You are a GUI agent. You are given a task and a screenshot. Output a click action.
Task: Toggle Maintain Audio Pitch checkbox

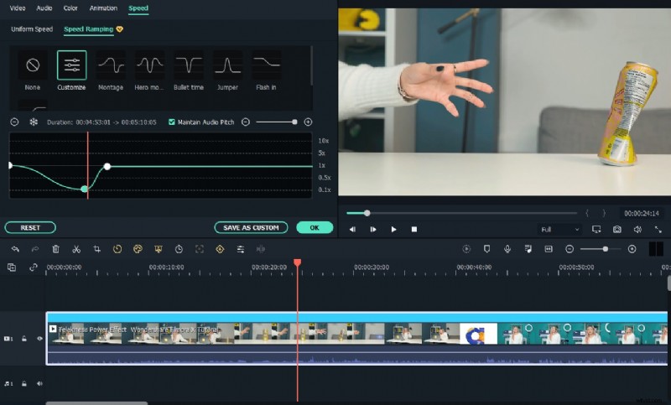click(172, 122)
